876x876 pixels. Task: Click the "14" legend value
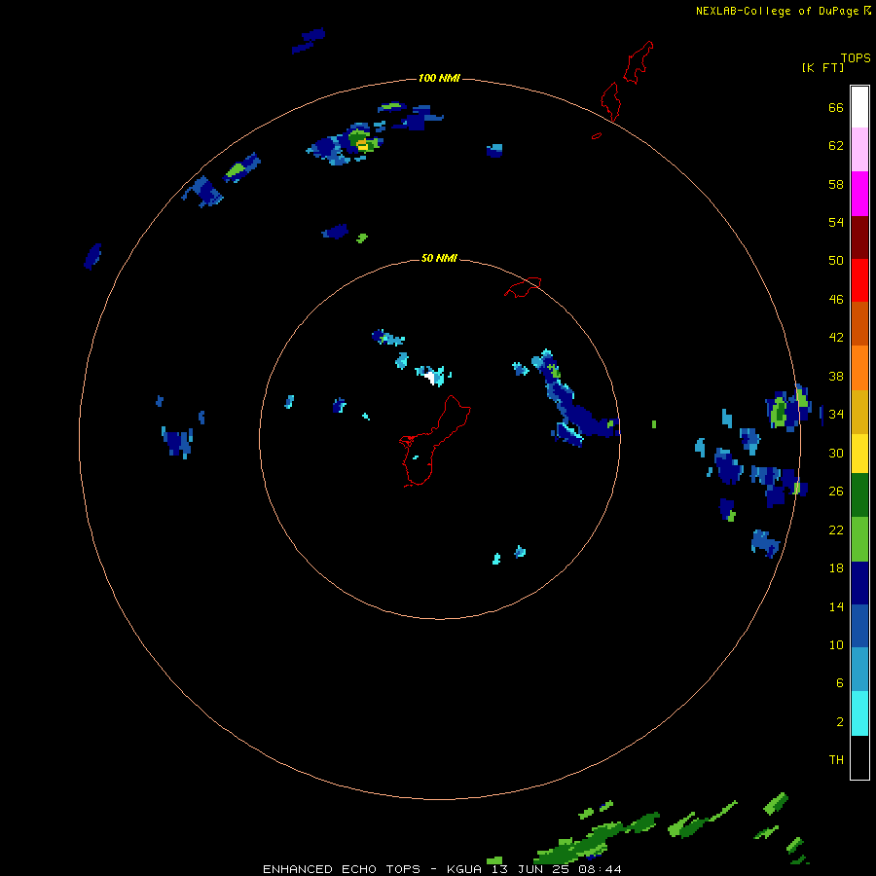click(836, 606)
